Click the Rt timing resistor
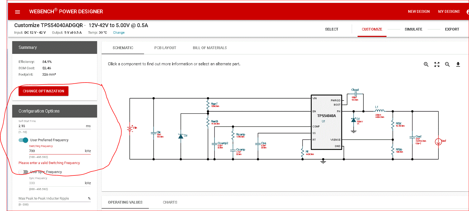Screen dimensions: 469x211 point(302,153)
